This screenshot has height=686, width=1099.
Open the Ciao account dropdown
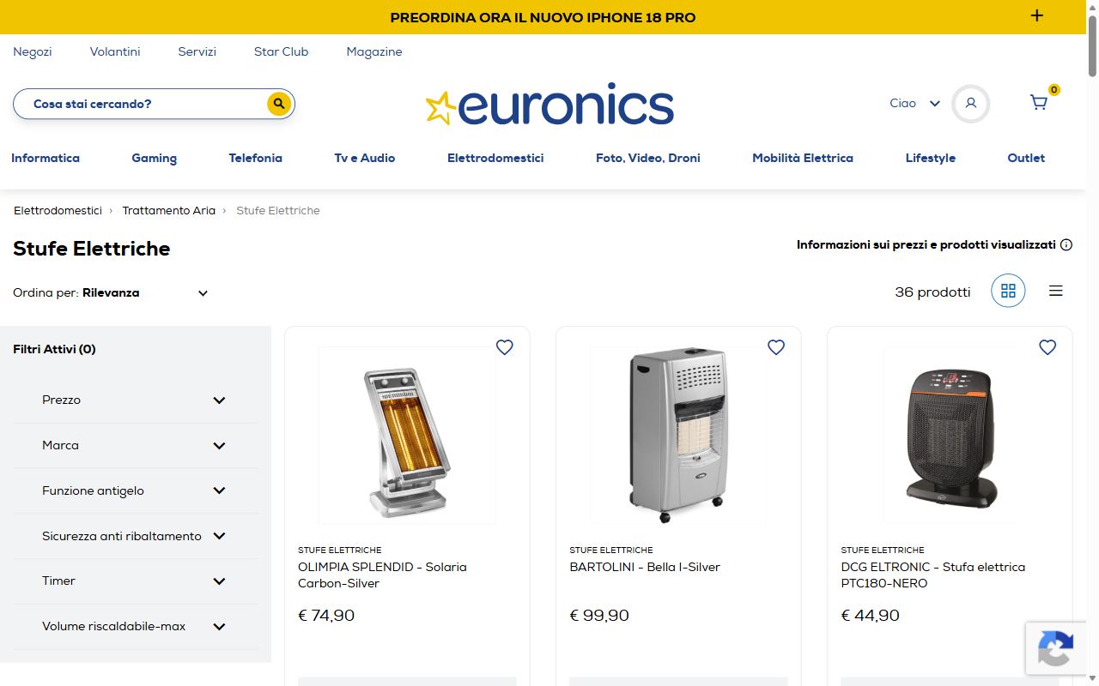coord(914,103)
